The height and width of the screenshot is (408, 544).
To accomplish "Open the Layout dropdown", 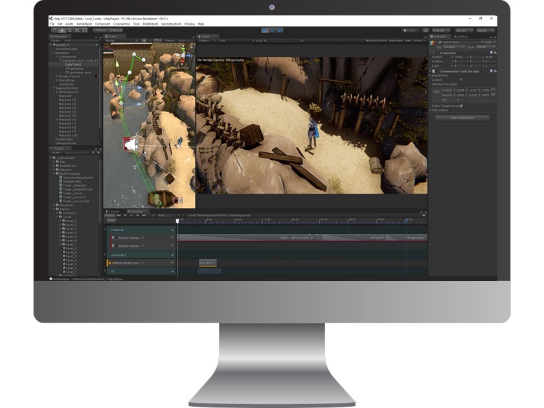I will click(x=485, y=30).
